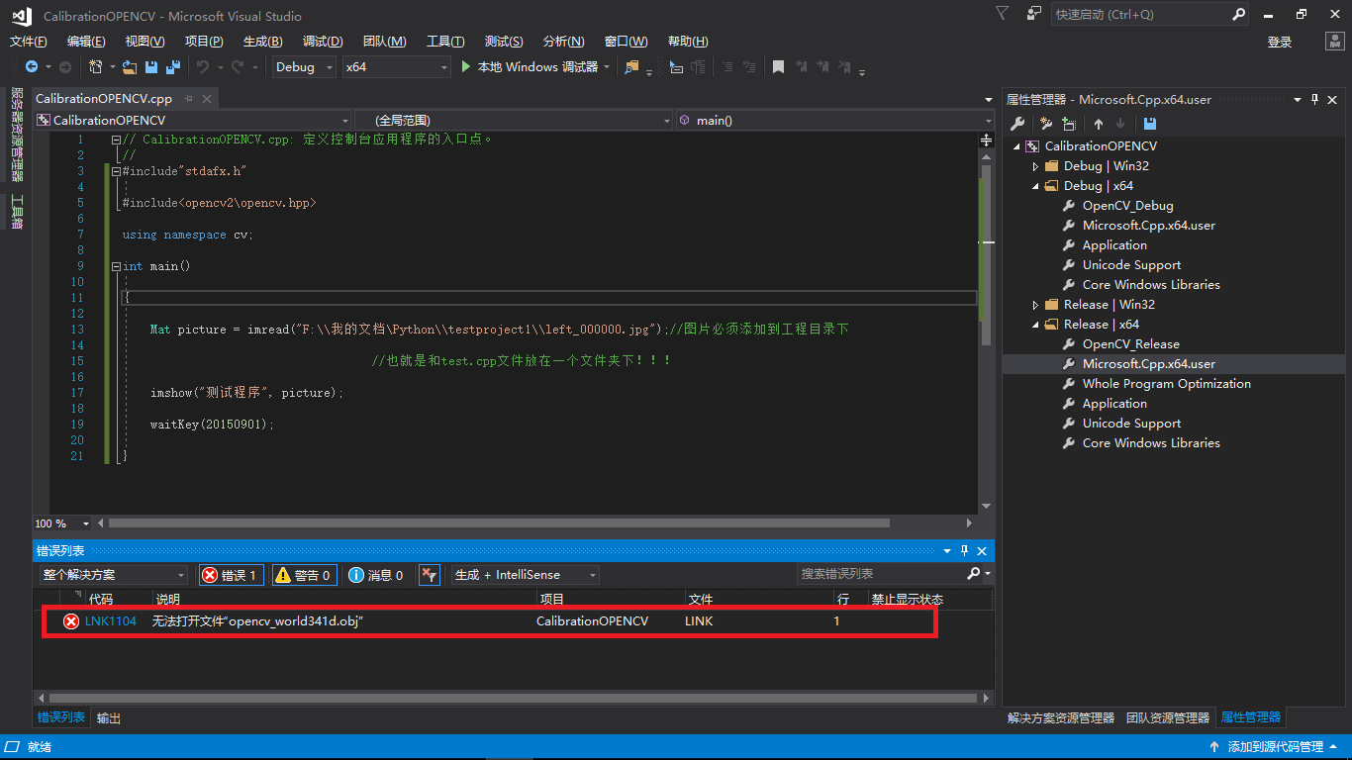The image size is (1352, 760).
Task: Save property sheet in Property Manager toolbar
Action: coord(1149,124)
